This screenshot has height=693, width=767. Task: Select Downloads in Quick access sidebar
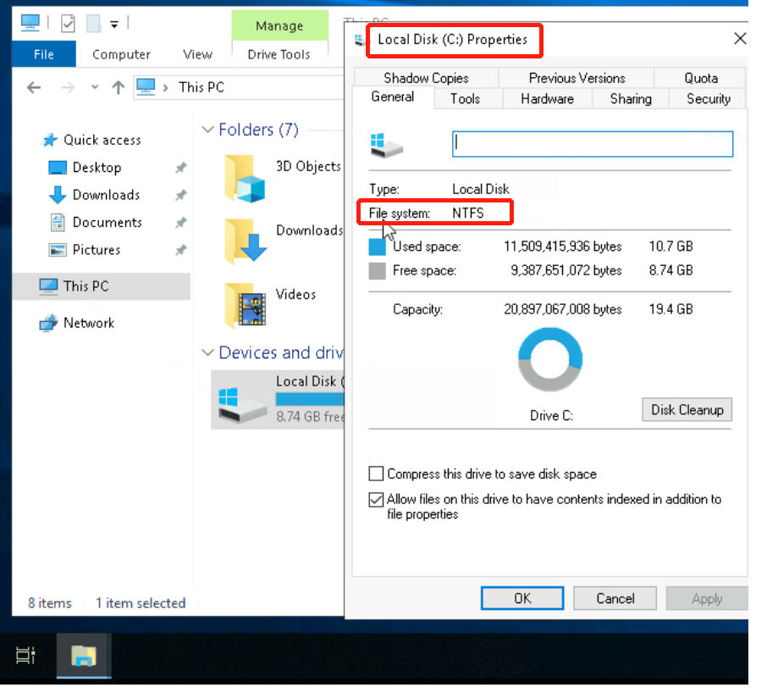click(x=106, y=195)
